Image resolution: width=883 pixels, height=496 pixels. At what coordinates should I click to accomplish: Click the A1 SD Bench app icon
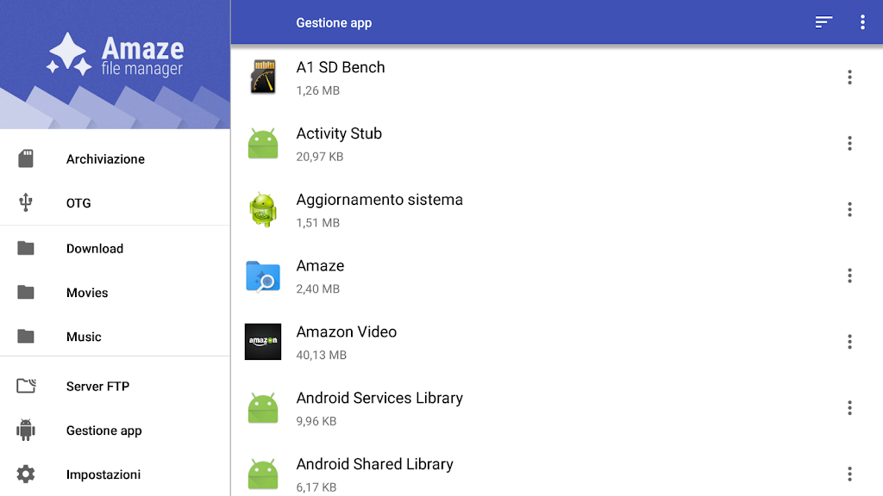[x=263, y=77]
